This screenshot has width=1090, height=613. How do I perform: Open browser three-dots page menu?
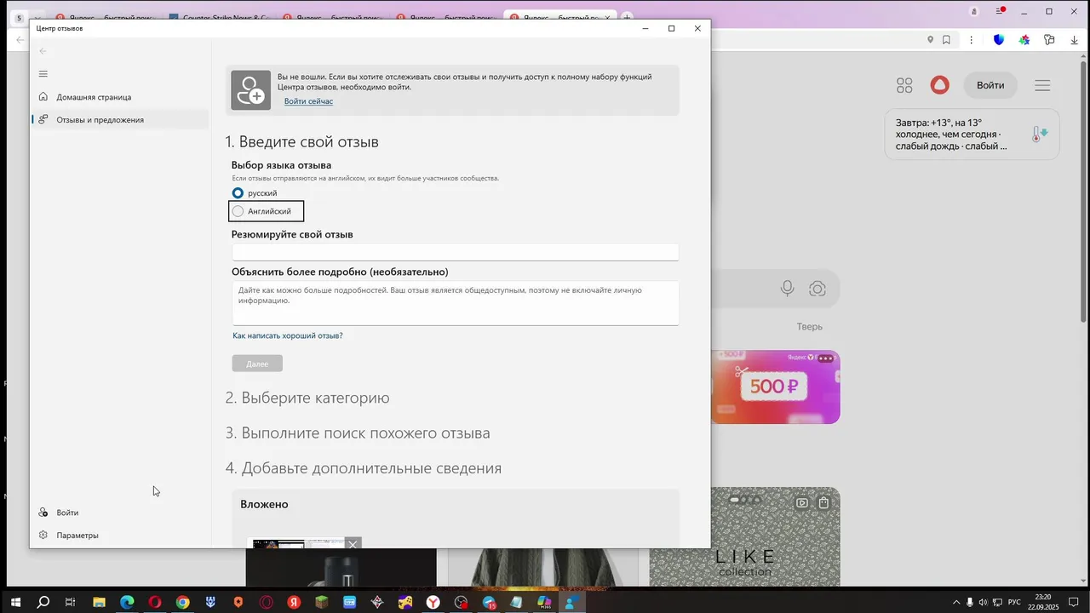tap(971, 40)
